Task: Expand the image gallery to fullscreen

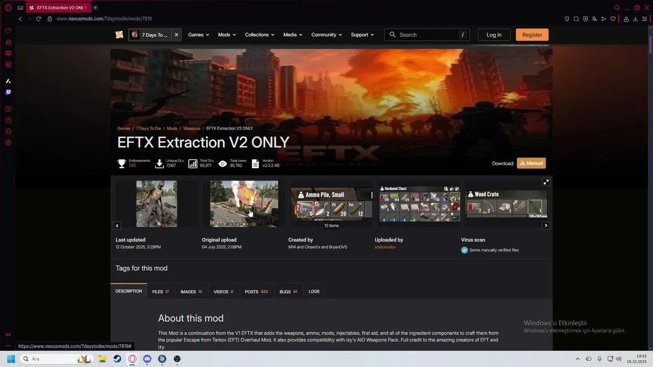Action: pyautogui.click(x=546, y=182)
